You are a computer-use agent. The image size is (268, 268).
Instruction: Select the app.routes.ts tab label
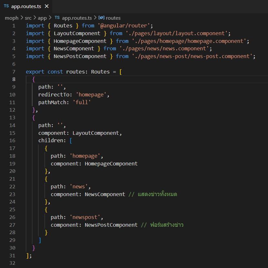[x=26, y=6]
